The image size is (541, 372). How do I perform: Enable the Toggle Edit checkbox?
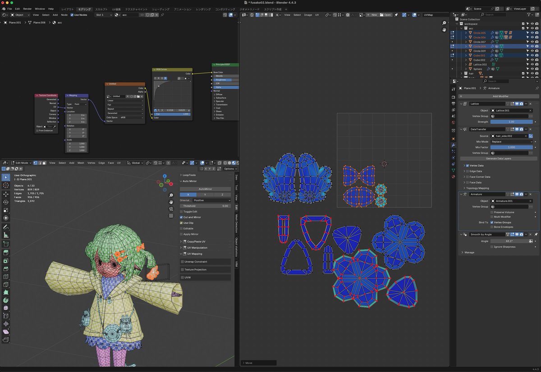tap(181, 212)
